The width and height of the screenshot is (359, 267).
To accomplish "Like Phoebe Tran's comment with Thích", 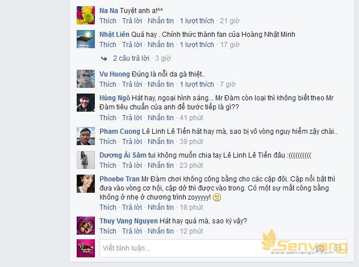I will tap(108, 207).
